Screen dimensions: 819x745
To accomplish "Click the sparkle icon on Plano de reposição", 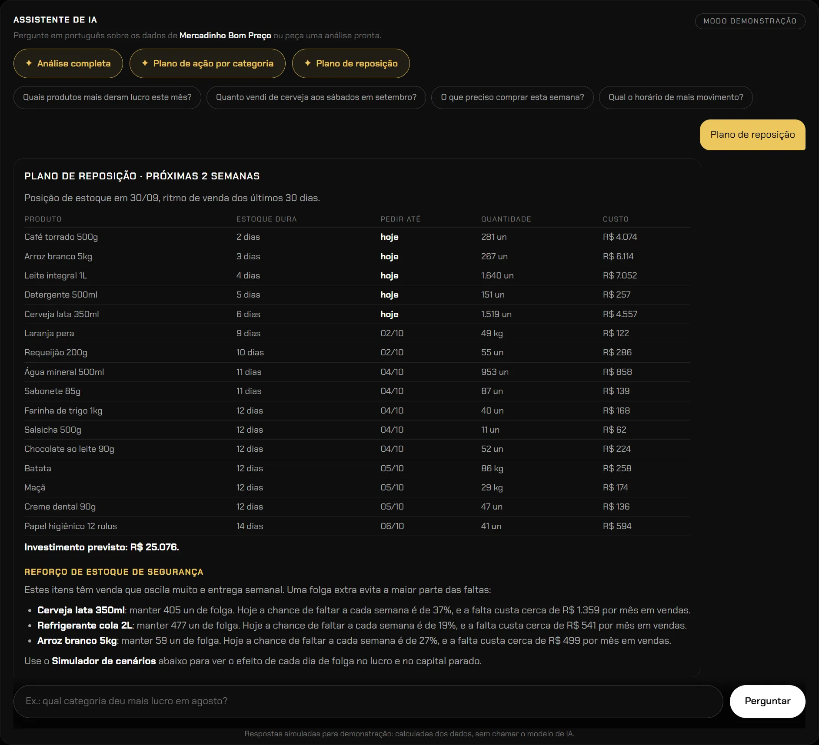I will 308,63.
